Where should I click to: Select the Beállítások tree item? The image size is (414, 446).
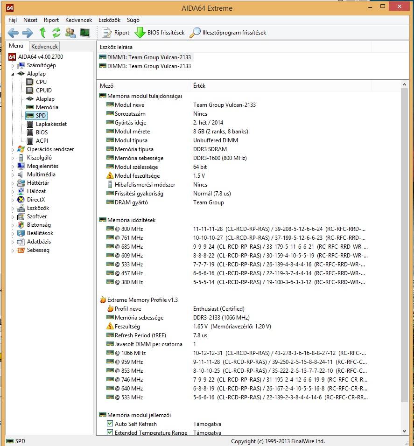coord(35,233)
